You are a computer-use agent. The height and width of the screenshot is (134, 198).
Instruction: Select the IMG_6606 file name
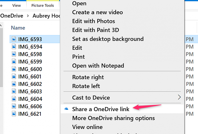tap(30, 106)
